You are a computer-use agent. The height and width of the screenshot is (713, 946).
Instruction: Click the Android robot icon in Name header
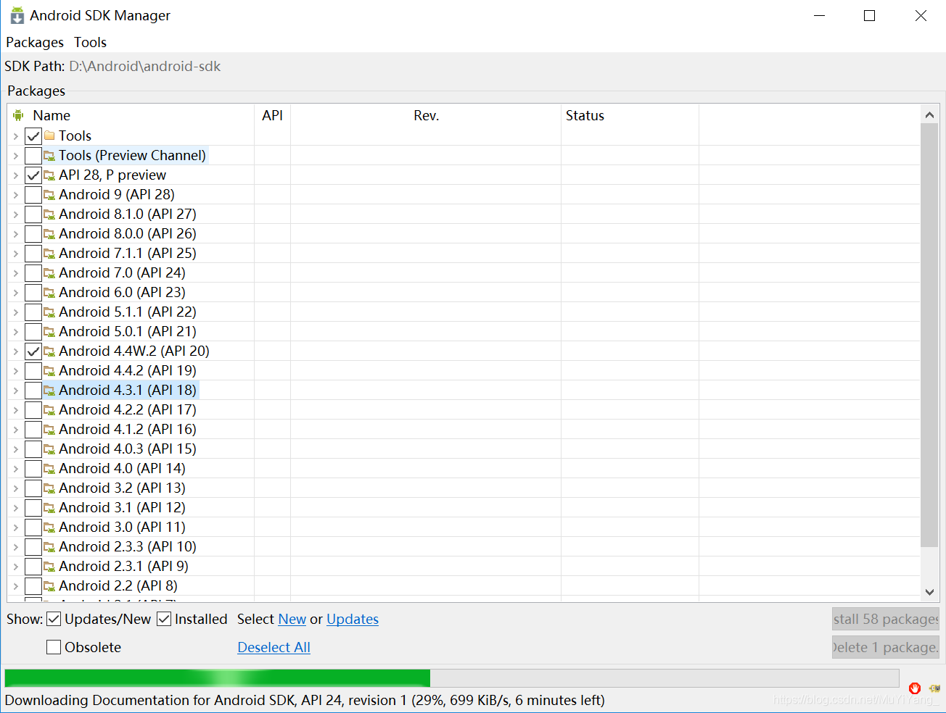point(18,115)
